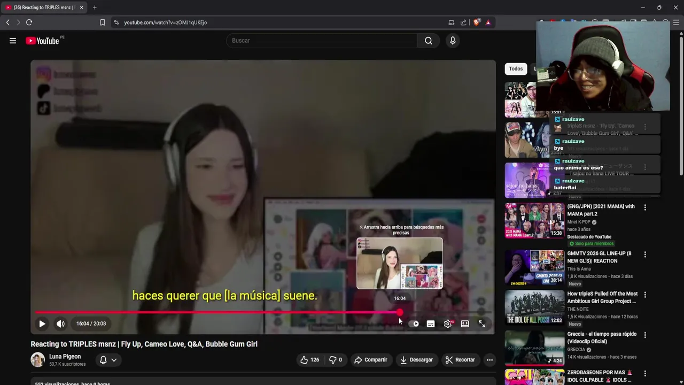Close the Reacting to TRIPLES tab

click(x=81, y=7)
